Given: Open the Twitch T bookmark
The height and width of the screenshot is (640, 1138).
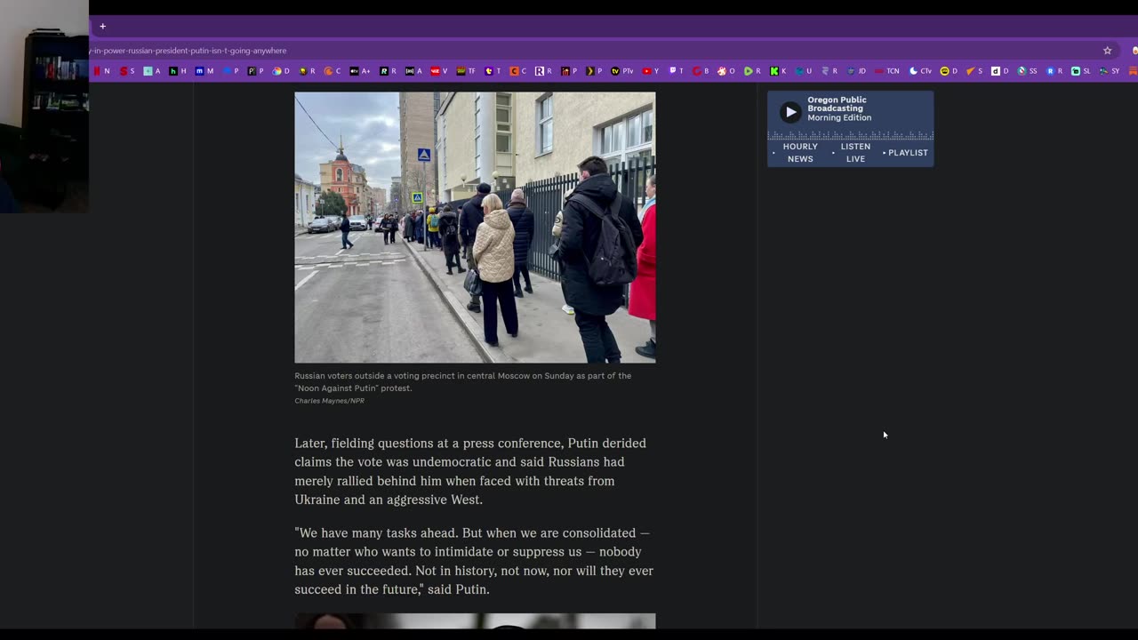Looking at the screenshot, I should coord(676,71).
